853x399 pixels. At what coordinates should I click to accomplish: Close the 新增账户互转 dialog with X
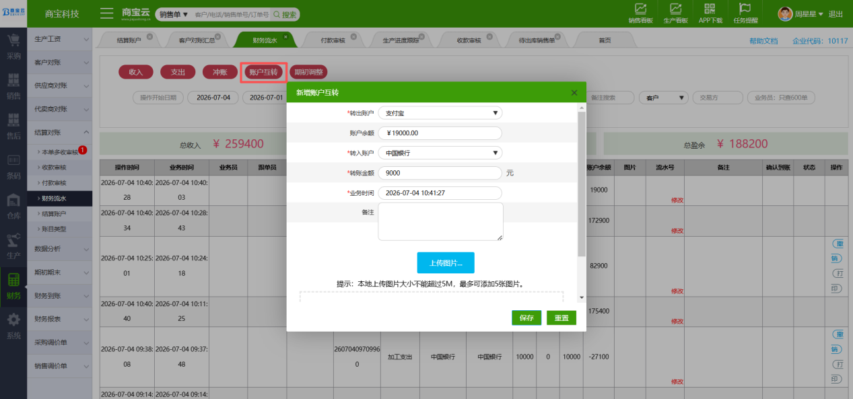574,92
